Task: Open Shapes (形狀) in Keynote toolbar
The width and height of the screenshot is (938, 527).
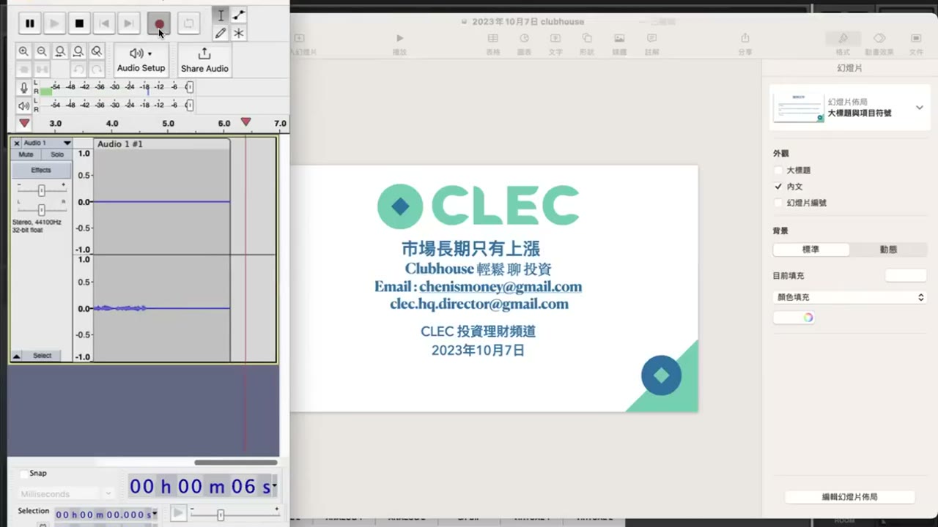Action: pos(587,43)
